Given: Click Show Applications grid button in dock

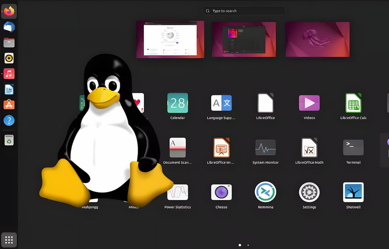Looking at the screenshot, I should pos(9,240).
